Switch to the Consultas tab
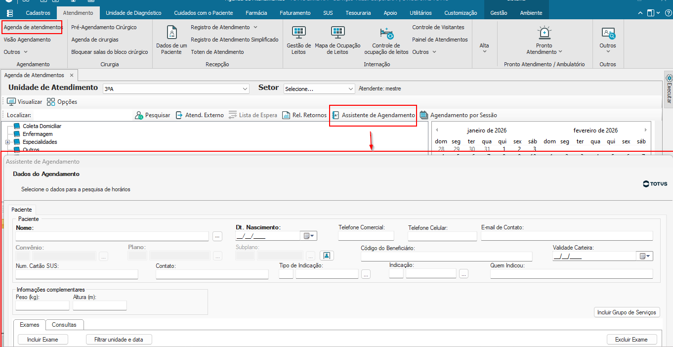 64,325
